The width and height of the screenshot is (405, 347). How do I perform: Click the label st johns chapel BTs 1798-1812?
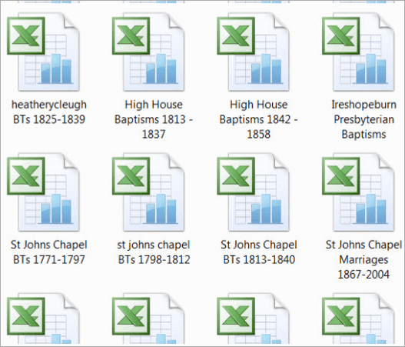click(x=154, y=252)
